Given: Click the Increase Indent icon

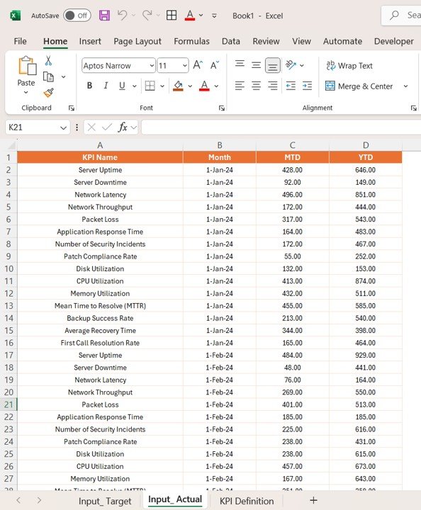Looking at the screenshot, I should pos(307,86).
